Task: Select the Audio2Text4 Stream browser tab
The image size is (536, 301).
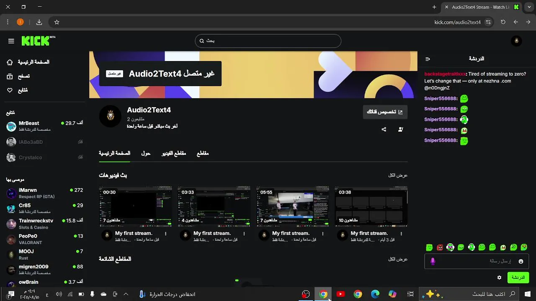Action: click(482, 7)
